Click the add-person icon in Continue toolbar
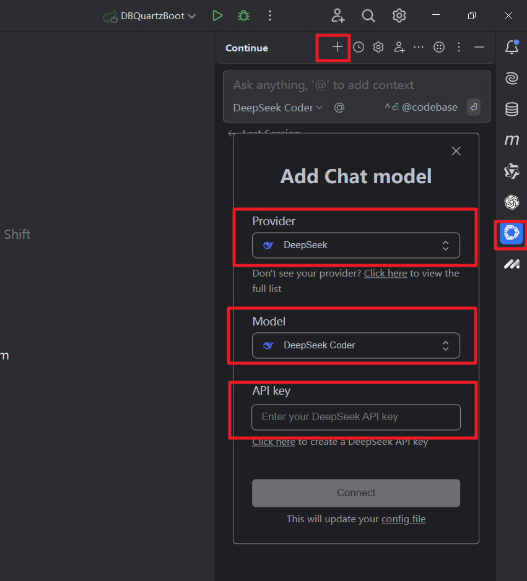The image size is (527, 581). (x=399, y=47)
